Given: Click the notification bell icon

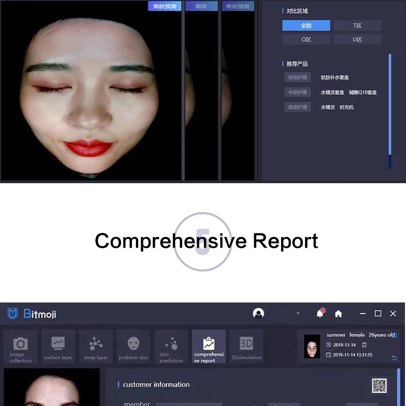Looking at the screenshot, I should (x=320, y=314).
